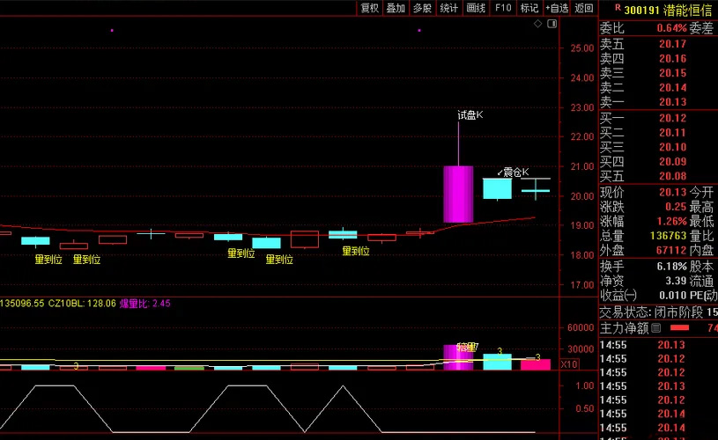This screenshot has height=440, width=718.
Task: Click the first 量到位 signal label
Action: pos(48,260)
